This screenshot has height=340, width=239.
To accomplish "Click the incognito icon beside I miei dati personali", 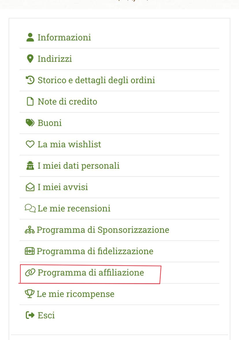I will 30,165.
